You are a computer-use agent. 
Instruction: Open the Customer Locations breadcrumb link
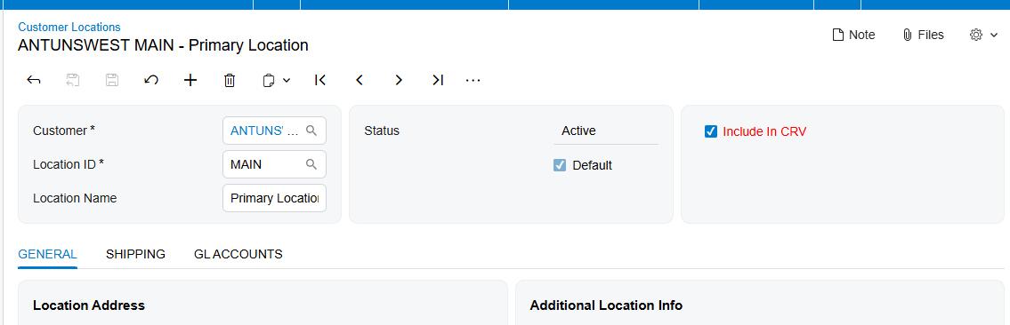69,27
